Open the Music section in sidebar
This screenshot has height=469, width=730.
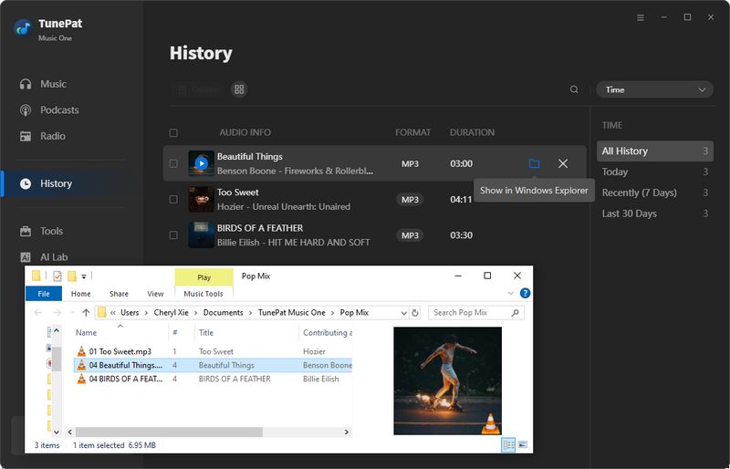pos(43,84)
